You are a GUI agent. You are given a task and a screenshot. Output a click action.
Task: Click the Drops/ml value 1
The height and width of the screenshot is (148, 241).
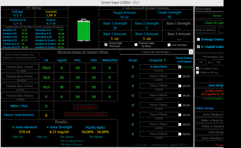pyautogui.click(x=165, y=60)
